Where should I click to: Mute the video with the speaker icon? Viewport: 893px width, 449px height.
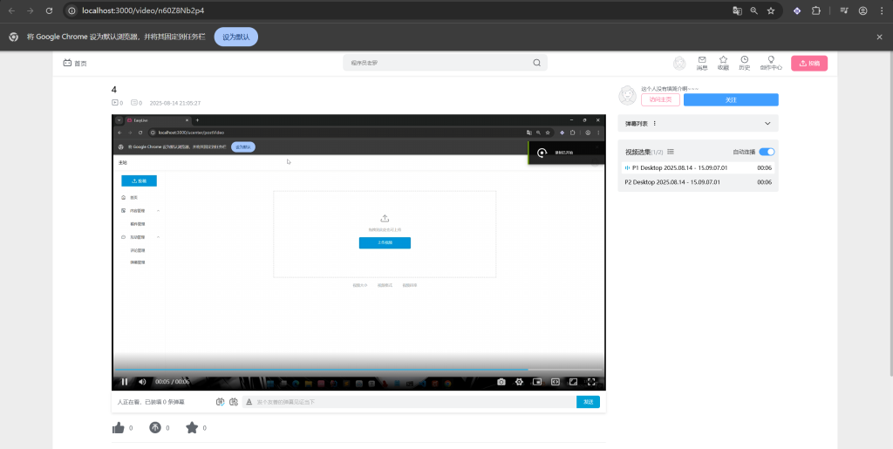point(142,382)
